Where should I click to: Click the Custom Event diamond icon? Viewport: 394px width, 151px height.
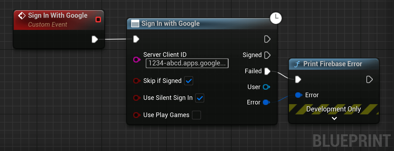pos(22,16)
